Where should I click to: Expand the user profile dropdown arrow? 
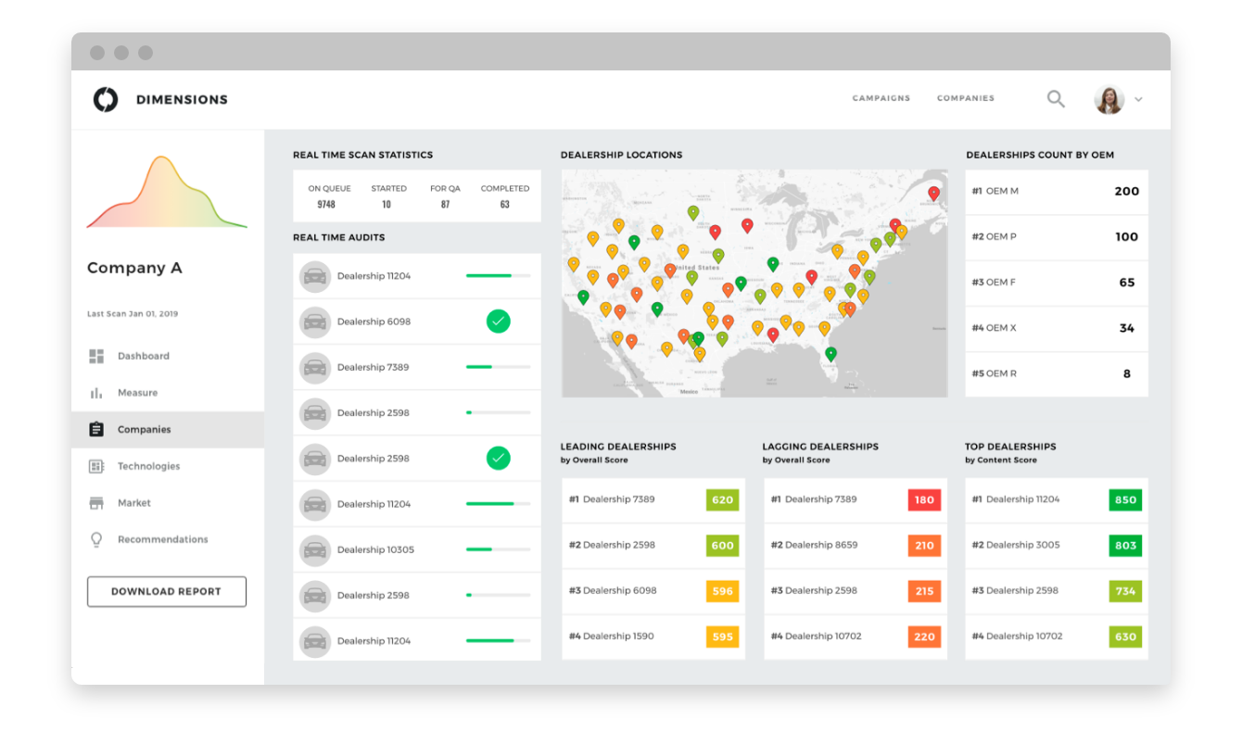[x=1139, y=99]
